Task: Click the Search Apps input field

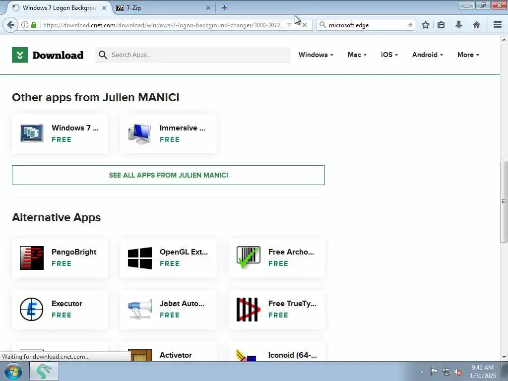Action: point(193,55)
